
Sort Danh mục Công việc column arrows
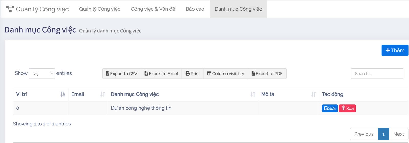253,94
